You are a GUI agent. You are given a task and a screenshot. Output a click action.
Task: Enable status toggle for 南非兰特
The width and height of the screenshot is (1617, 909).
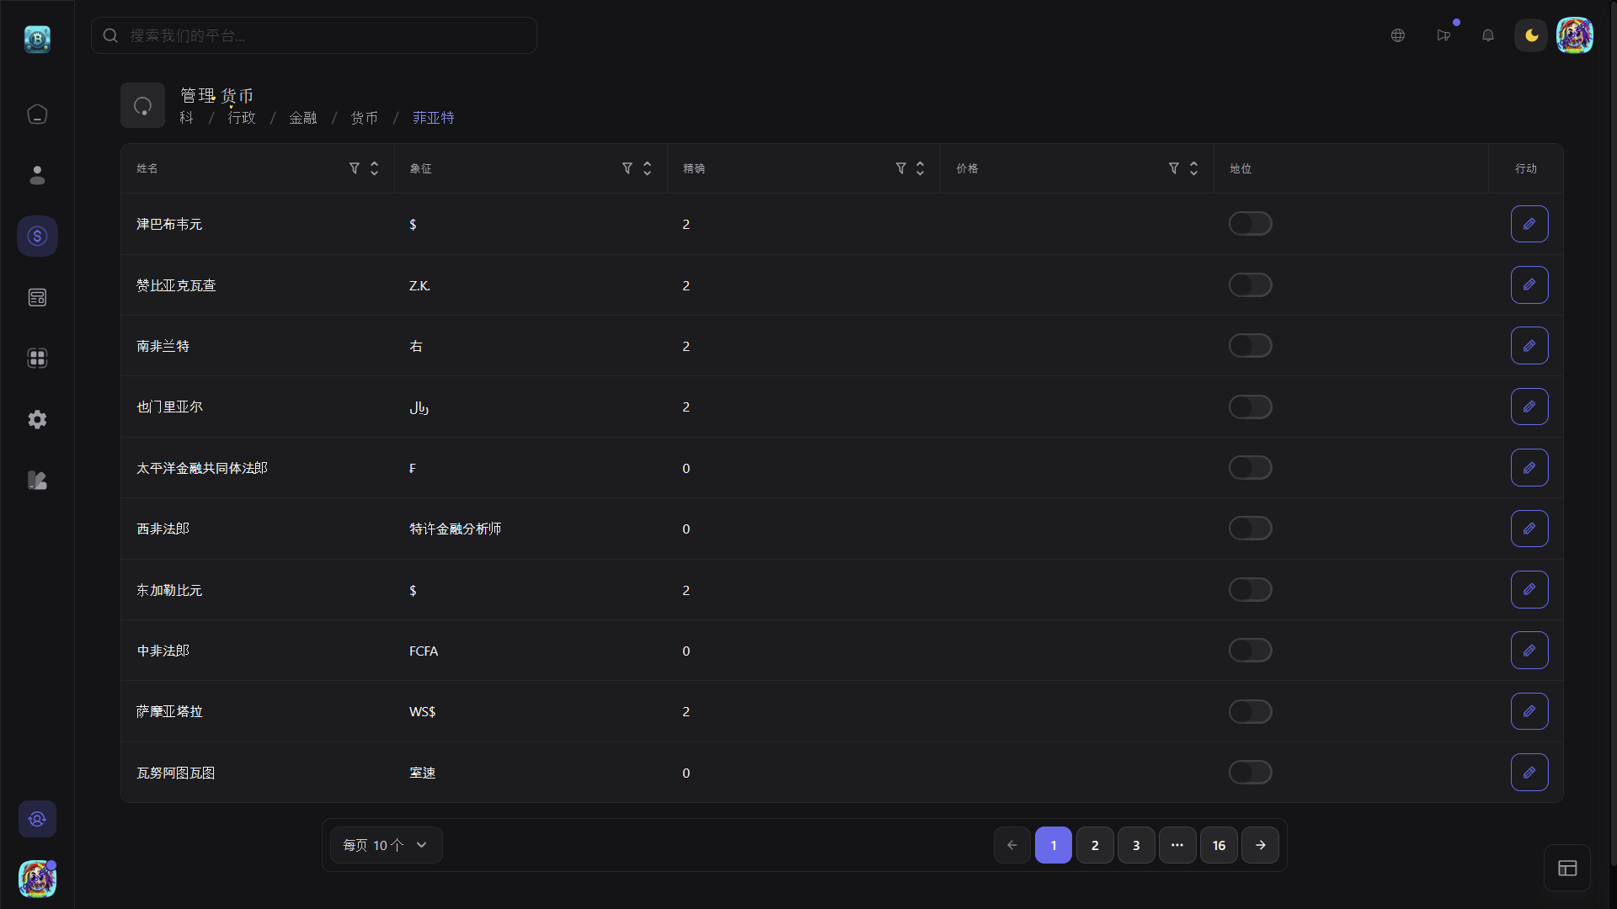pos(1250,346)
